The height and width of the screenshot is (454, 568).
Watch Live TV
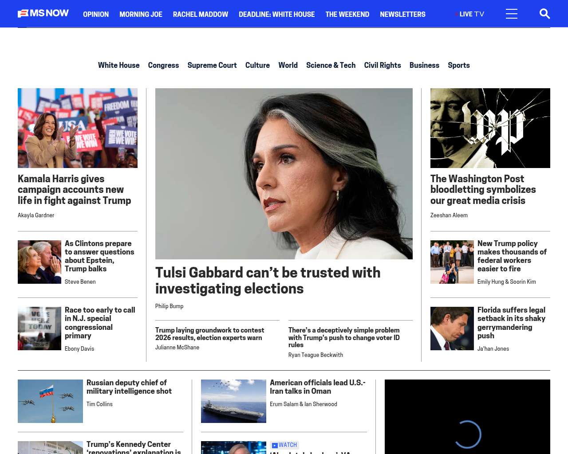[x=470, y=14]
